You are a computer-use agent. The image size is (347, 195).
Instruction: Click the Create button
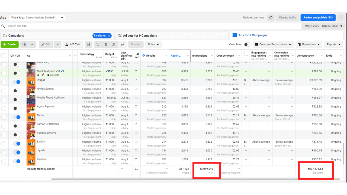click(x=10, y=44)
